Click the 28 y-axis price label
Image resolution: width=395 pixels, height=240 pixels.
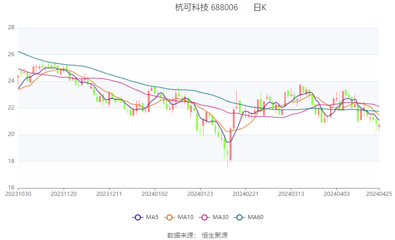click(11, 28)
